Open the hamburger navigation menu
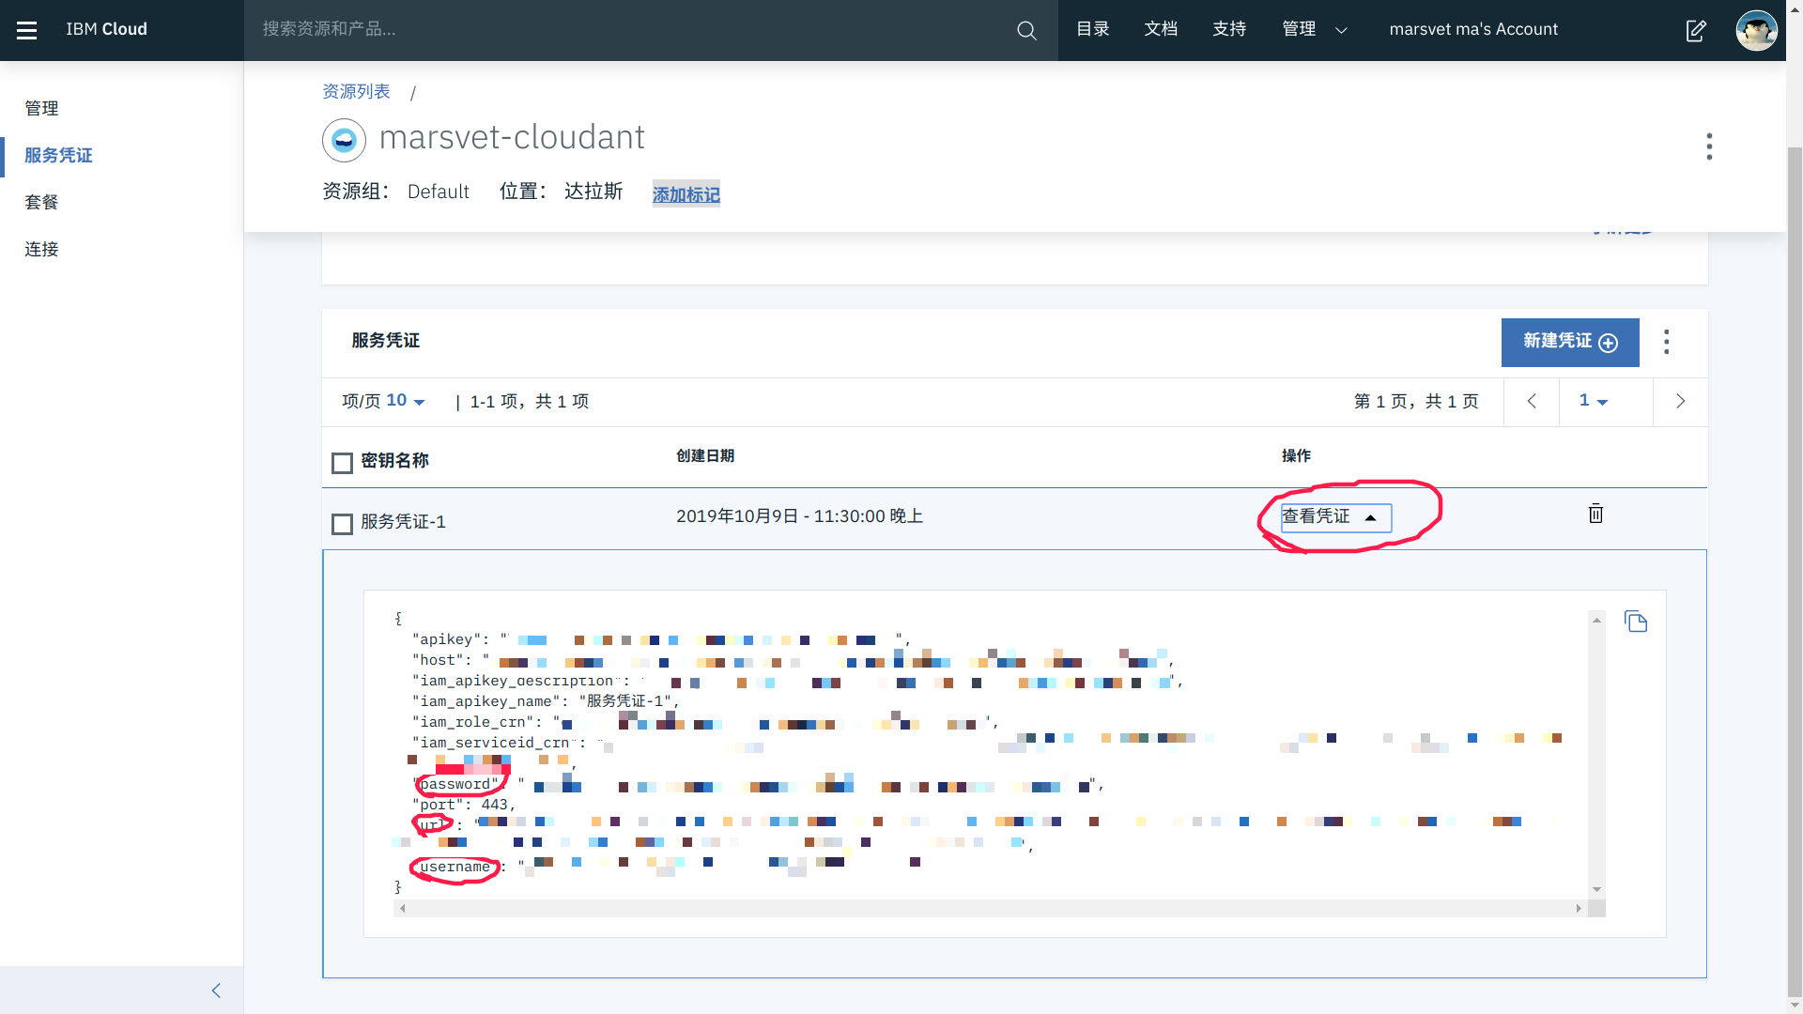Screen dimensions: 1803x1014 click(x=27, y=30)
